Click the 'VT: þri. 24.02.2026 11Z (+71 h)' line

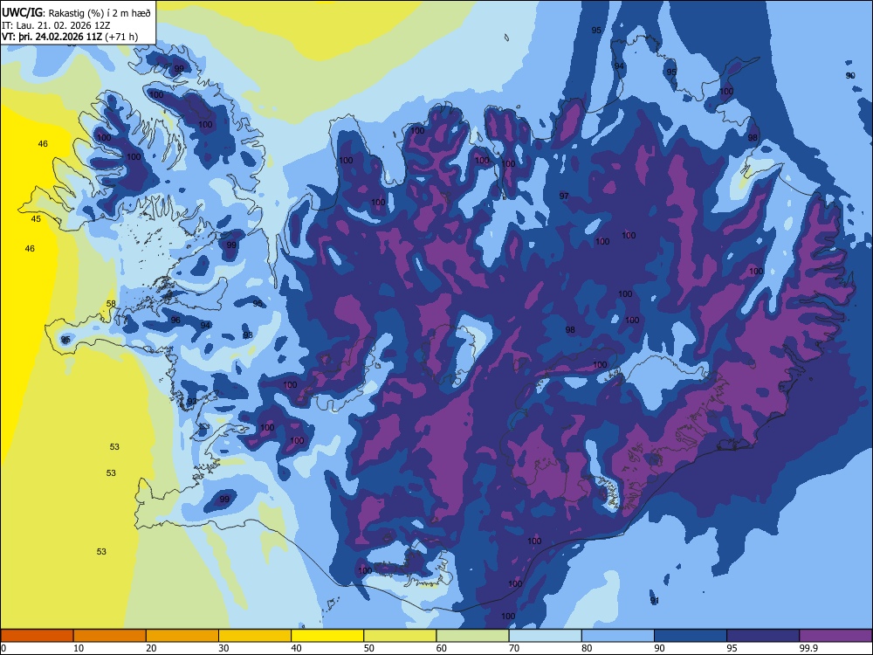[x=70, y=37]
